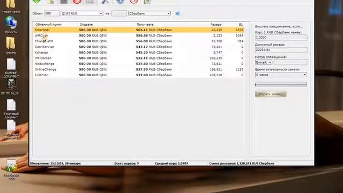This screenshot has height=193, width=343.
Task: Select the 'CashServise' exchanger row
Action: click(139, 47)
